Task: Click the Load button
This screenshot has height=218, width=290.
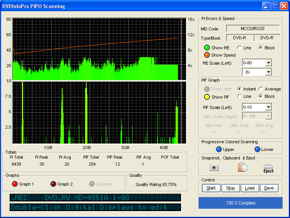Action: (x=250, y=188)
